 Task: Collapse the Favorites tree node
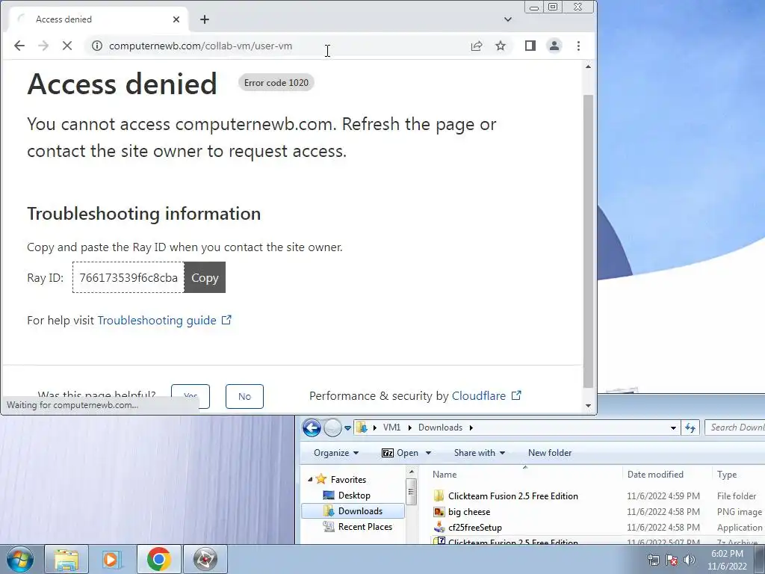point(310,480)
